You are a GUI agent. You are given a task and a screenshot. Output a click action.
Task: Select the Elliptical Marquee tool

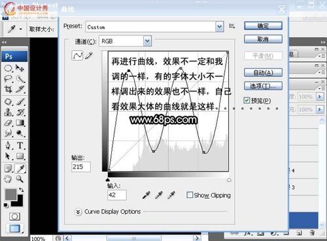click(9, 69)
